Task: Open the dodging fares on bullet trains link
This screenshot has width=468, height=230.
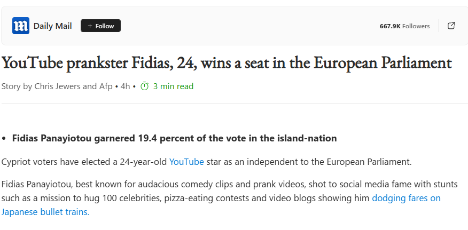Action: 221,205
